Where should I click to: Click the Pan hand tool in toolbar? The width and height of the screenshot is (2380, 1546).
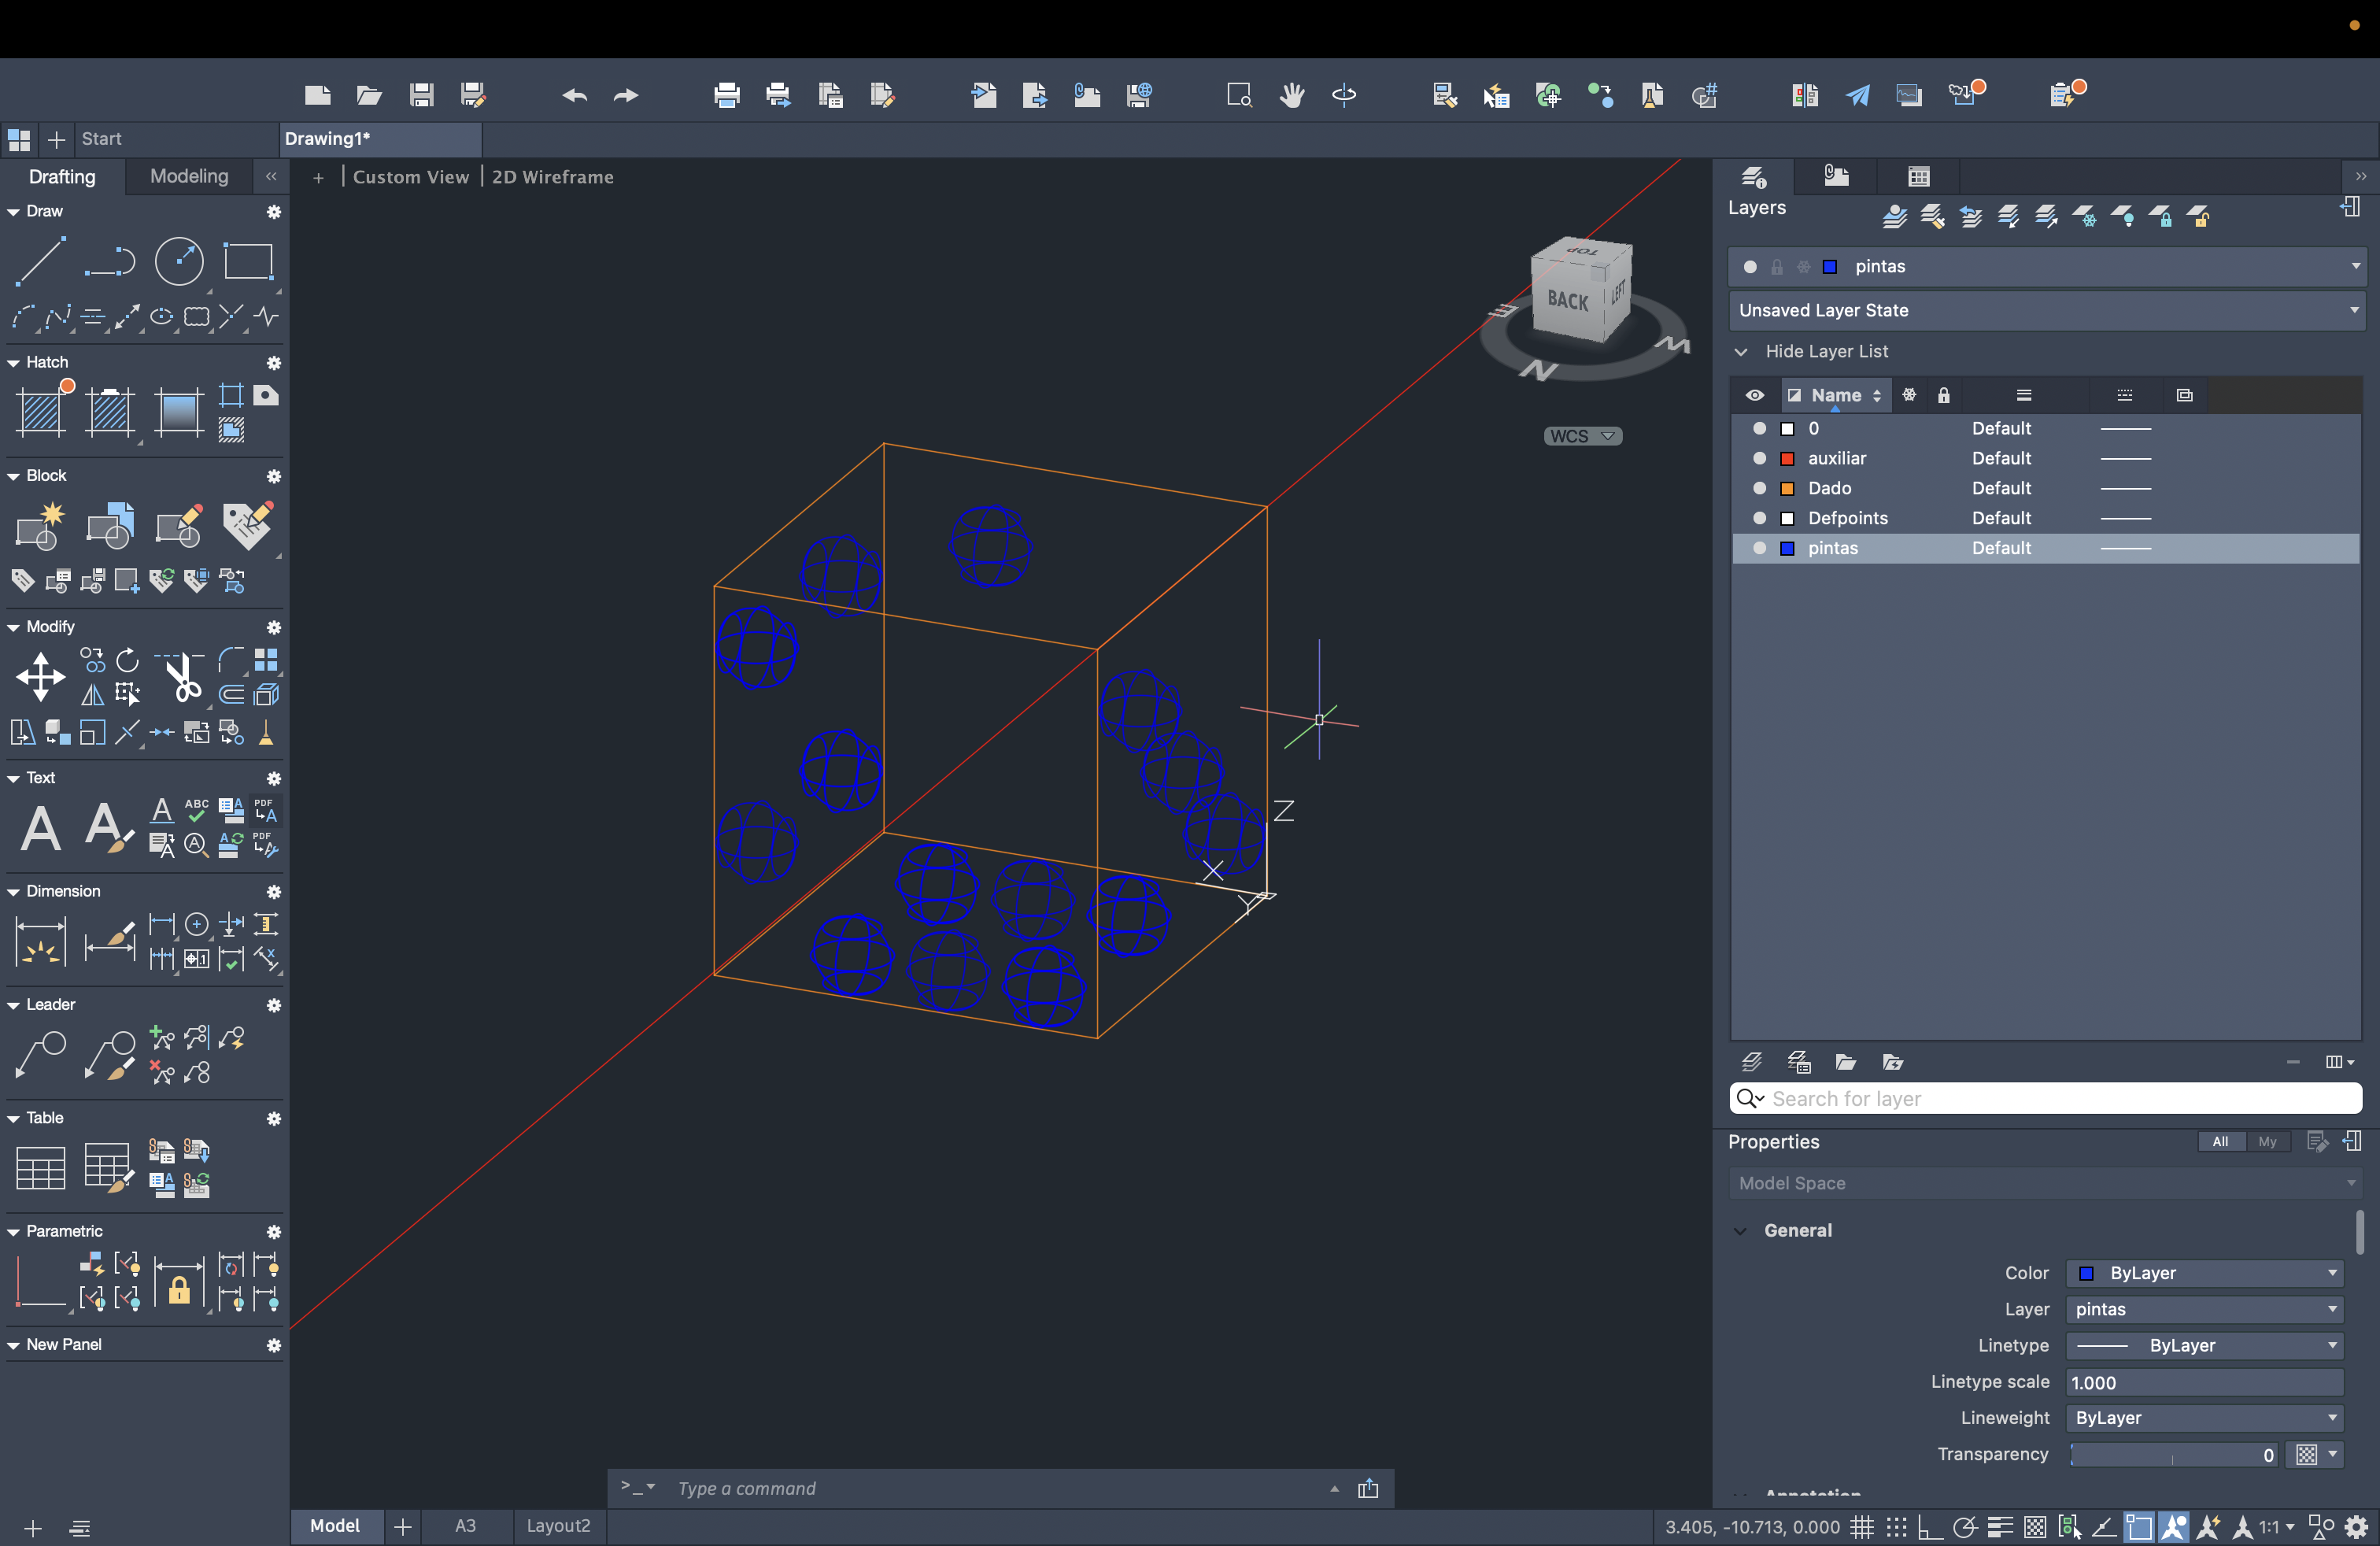coord(1292,95)
